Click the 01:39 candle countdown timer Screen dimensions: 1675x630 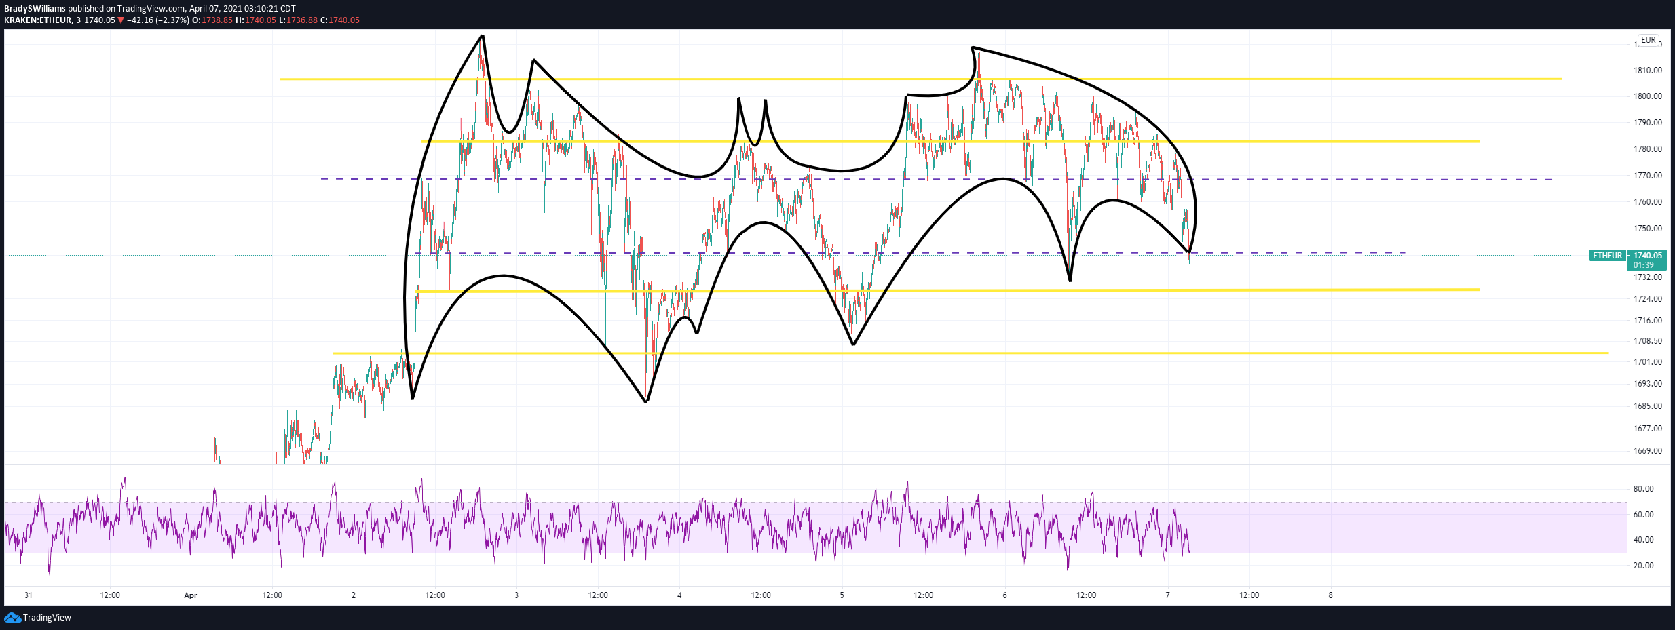(1644, 265)
